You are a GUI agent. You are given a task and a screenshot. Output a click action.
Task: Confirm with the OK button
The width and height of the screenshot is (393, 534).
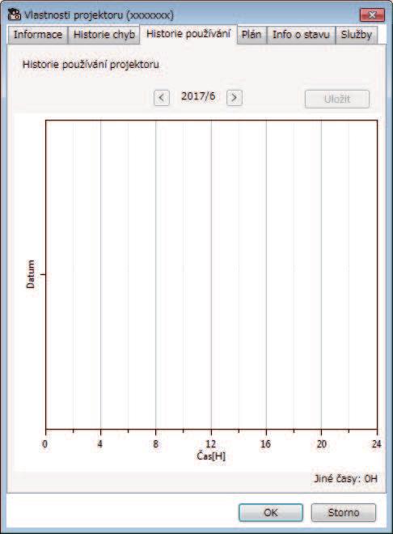[x=271, y=512]
